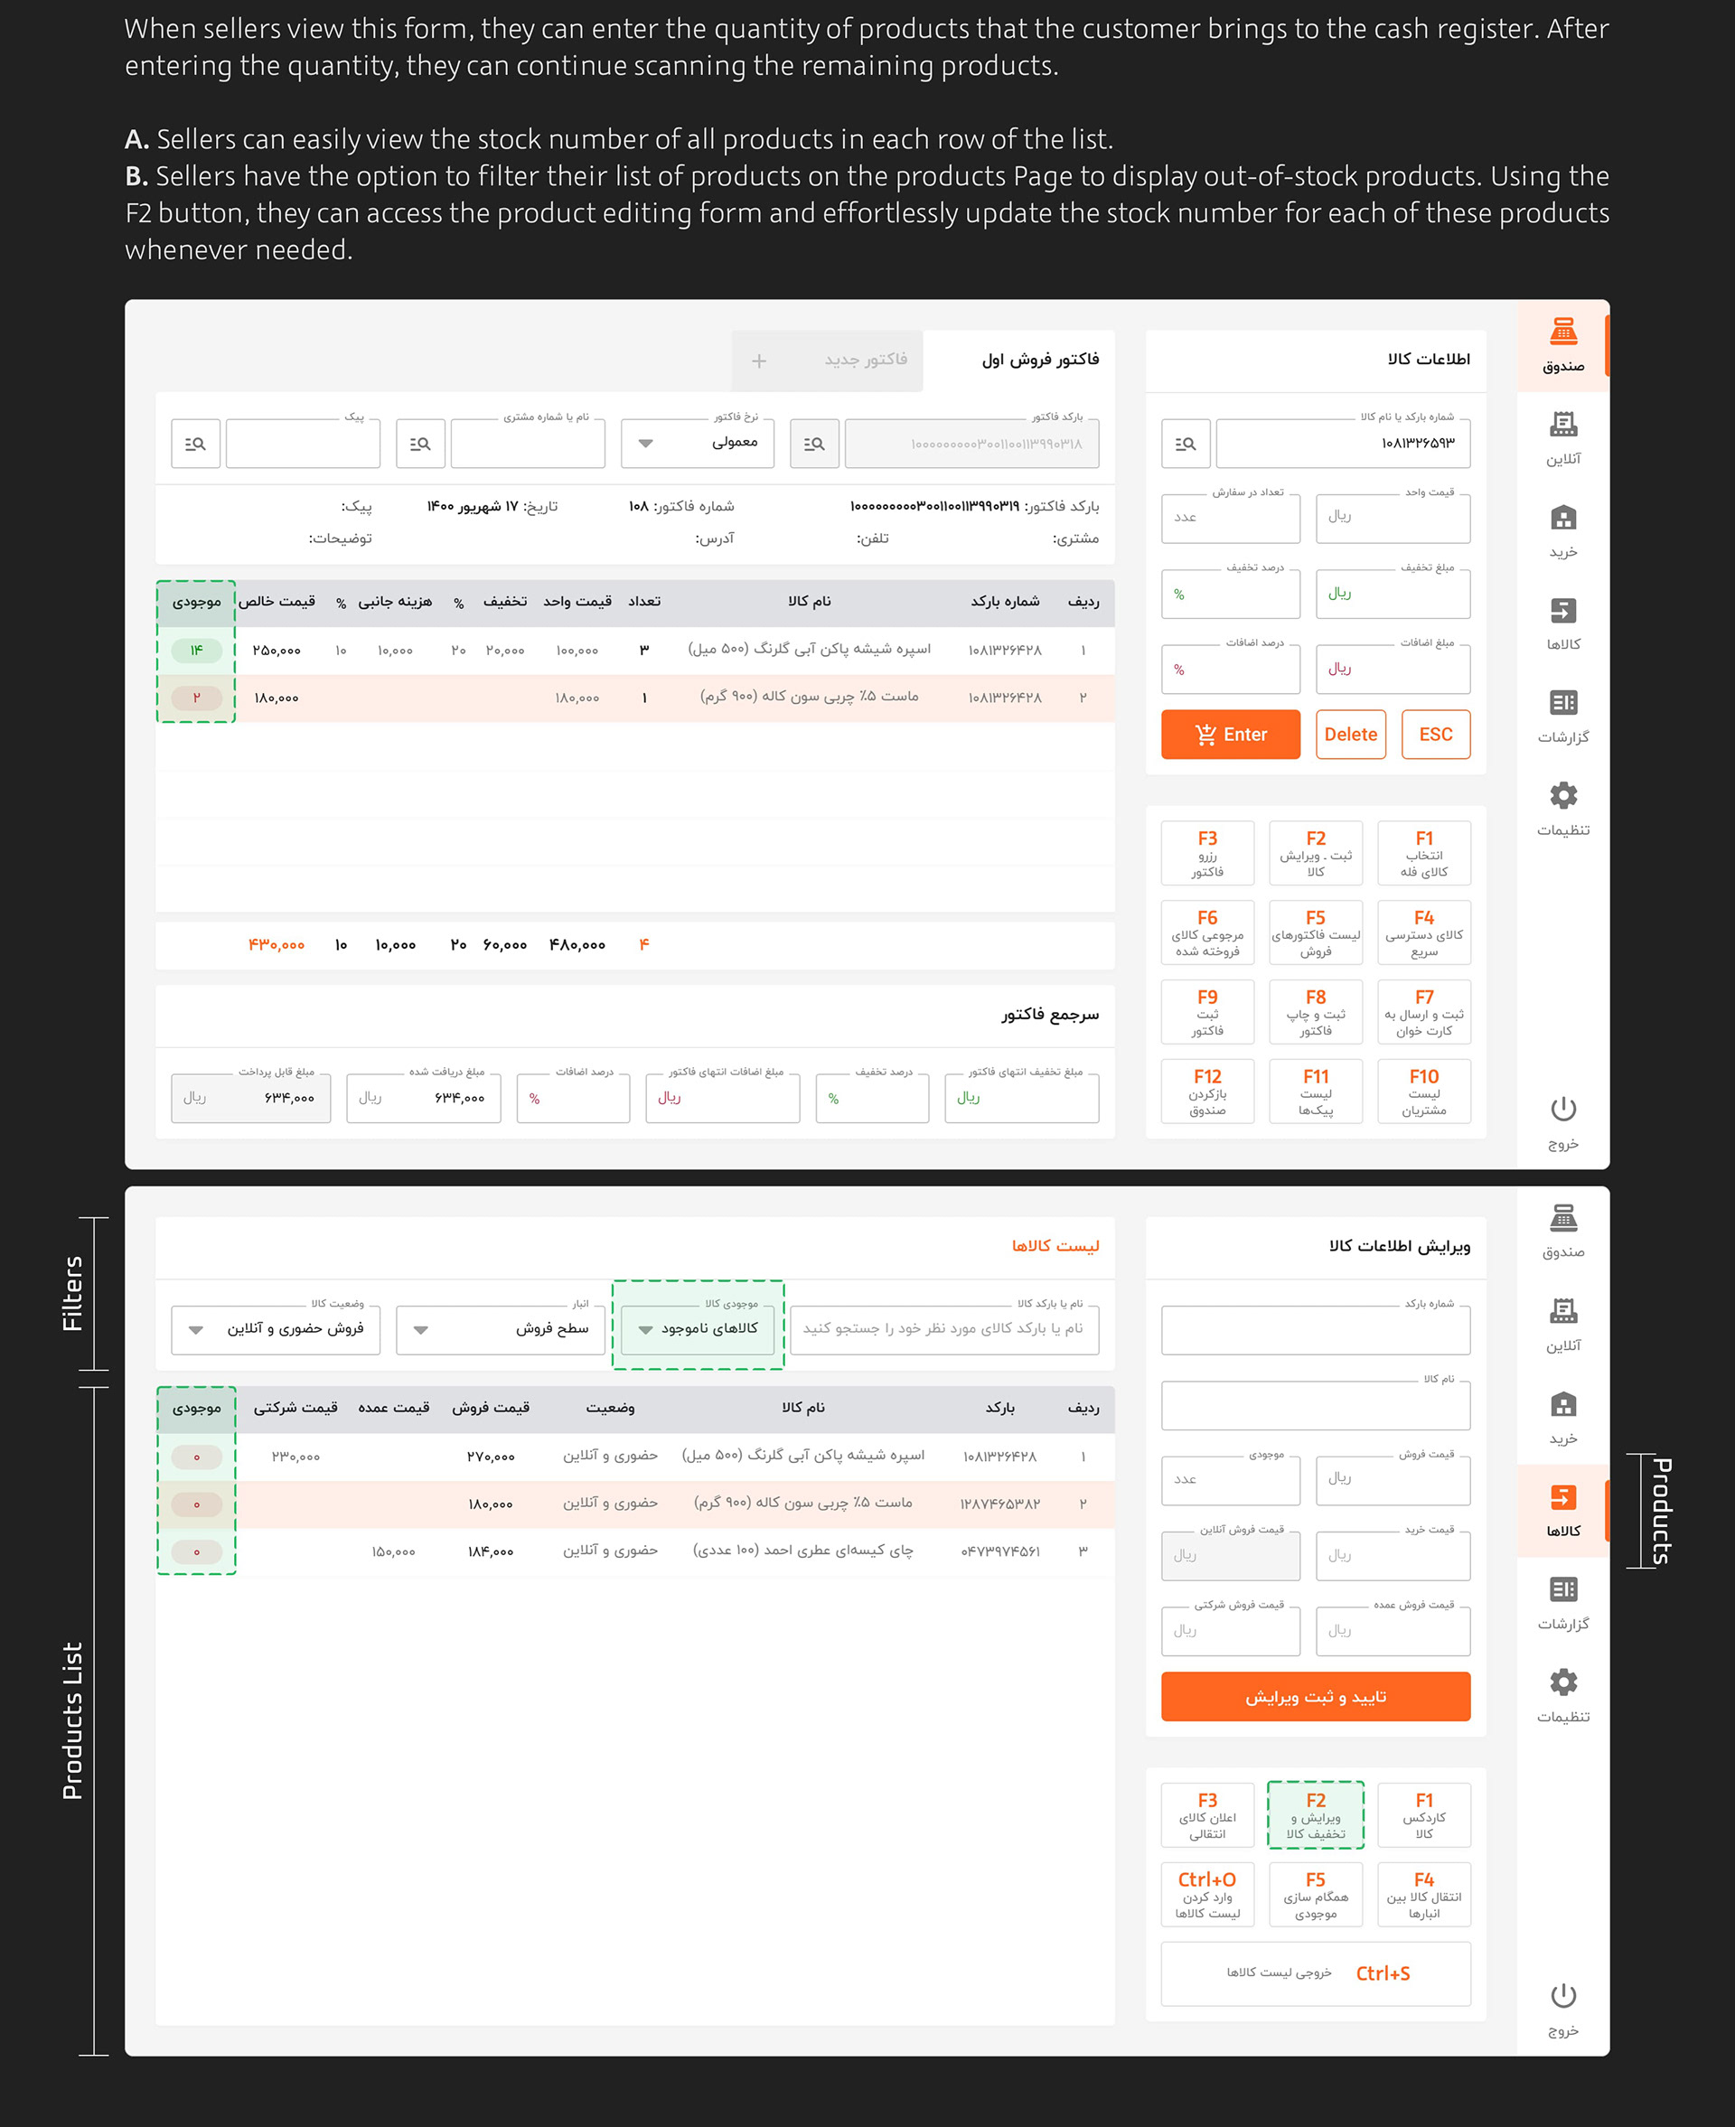The image size is (1735, 2127).
Task: Click the highlighted Products icon in bottom sidebar
Action: coord(1562,1497)
